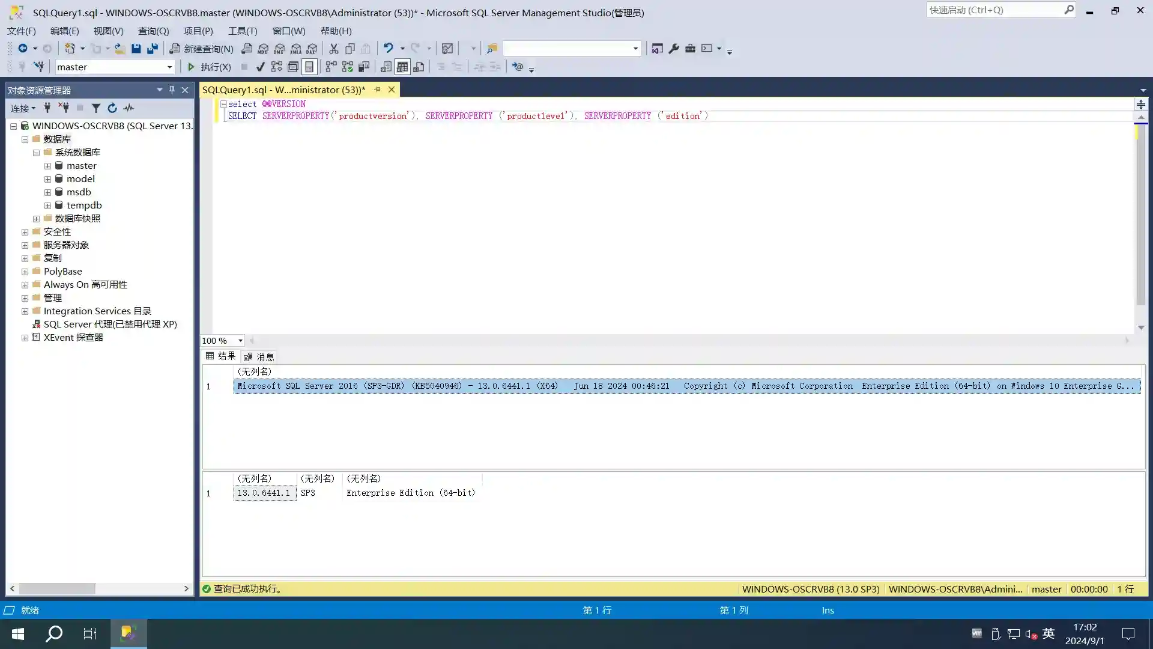Open the find combo box dropdown in toolbar
The width and height of the screenshot is (1153, 649).
[635, 49]
